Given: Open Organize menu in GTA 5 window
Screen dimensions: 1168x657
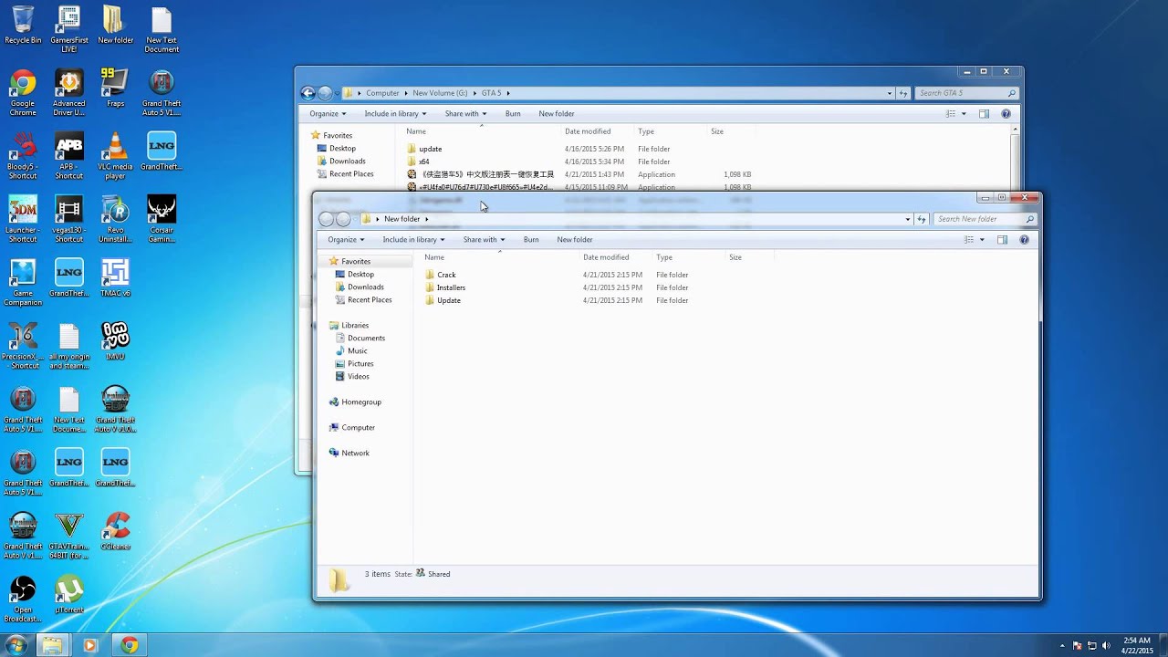Looking at the screenshot, I should 328,114.
